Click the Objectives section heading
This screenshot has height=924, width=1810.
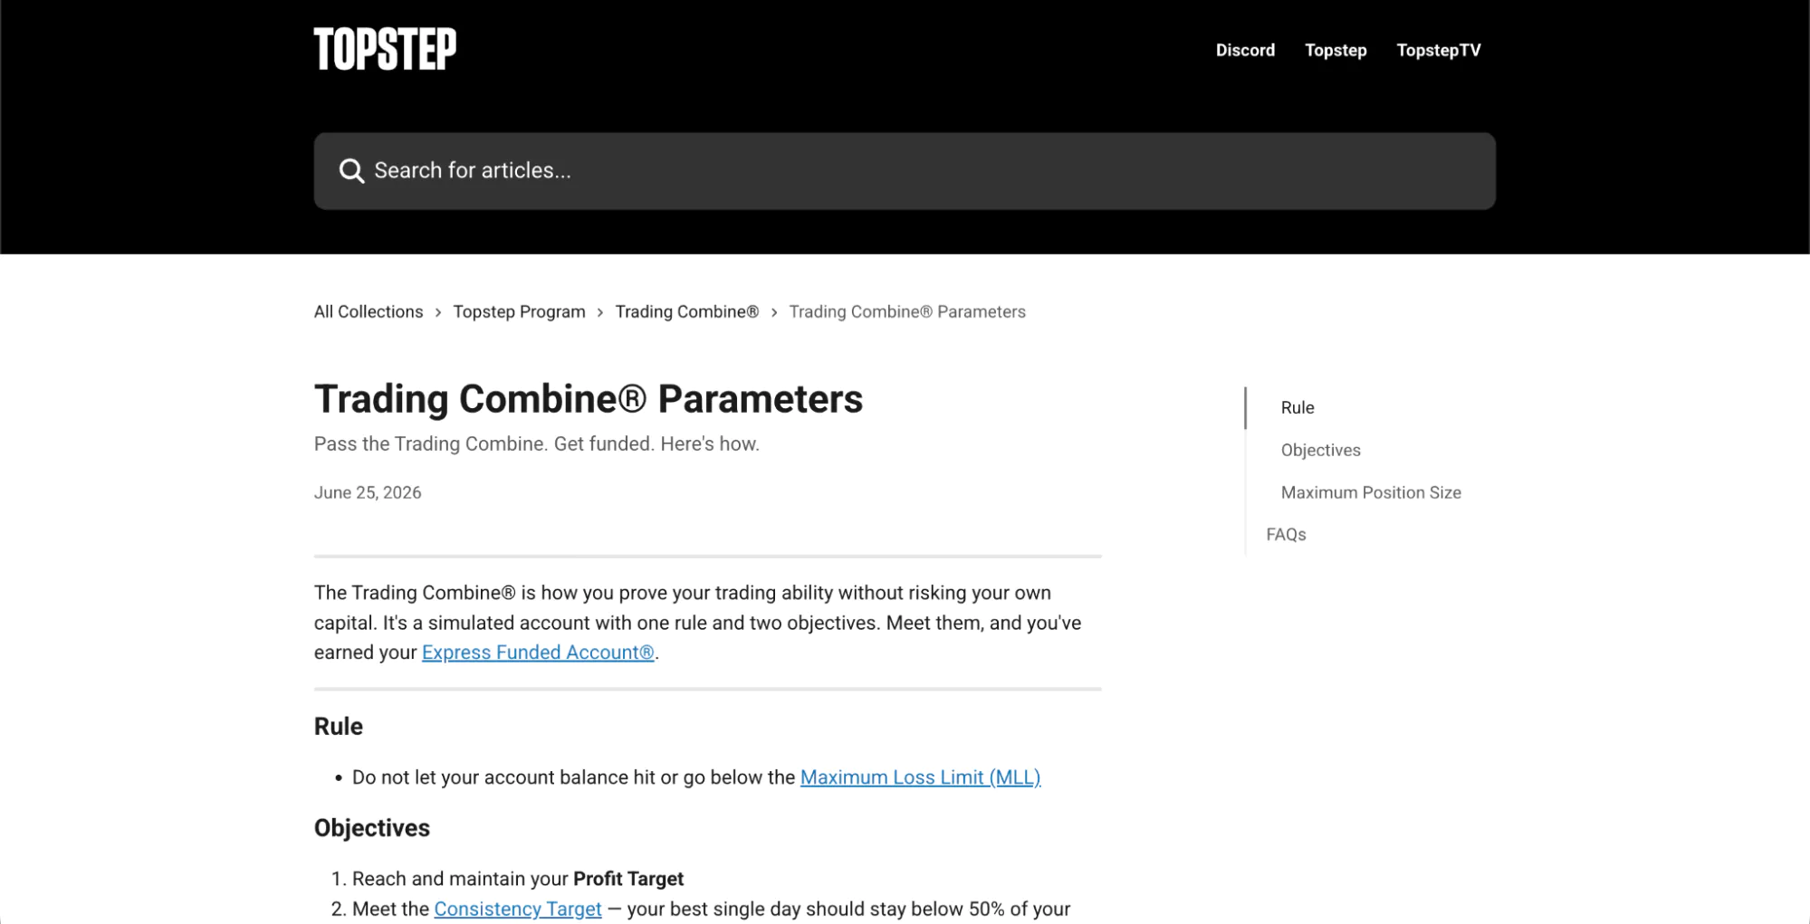coord(372,828)
